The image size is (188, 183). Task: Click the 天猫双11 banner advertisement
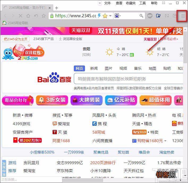coord(92,31)
